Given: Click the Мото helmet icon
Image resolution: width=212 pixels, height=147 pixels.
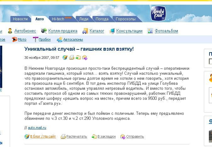Looking at the screenshot, I should [x=14, y=39].
